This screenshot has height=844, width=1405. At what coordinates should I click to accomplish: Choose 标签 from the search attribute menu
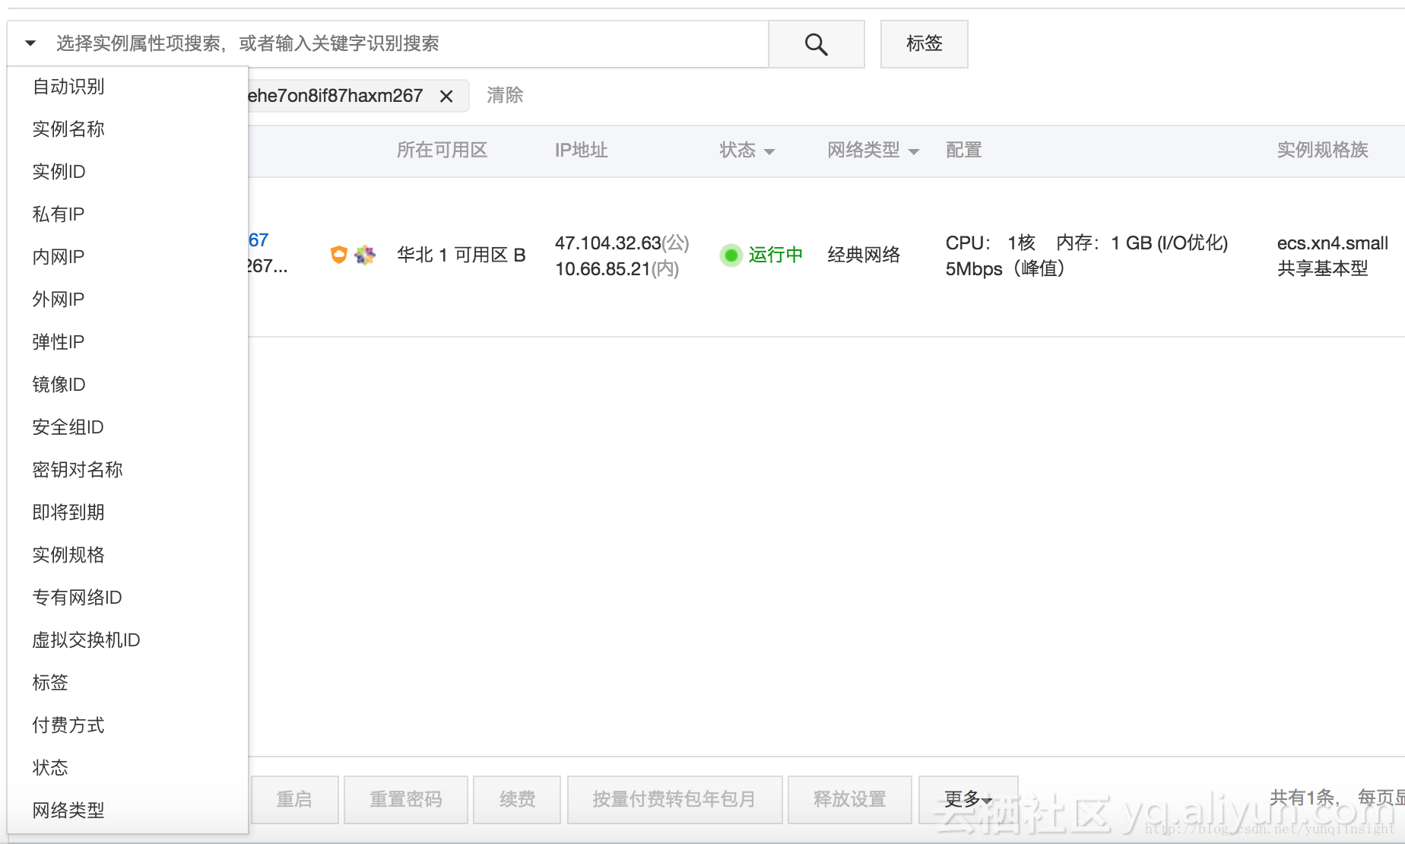click(x=128, y=683)
